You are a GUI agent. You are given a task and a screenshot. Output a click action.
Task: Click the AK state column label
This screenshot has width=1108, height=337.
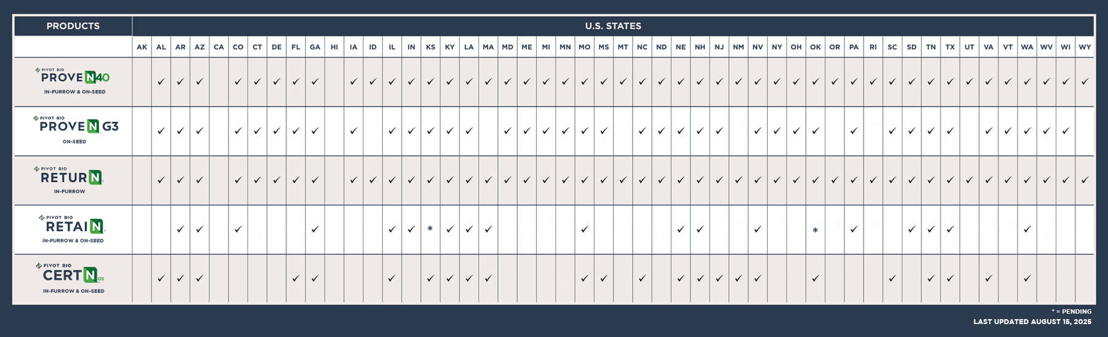pos(142,47)
